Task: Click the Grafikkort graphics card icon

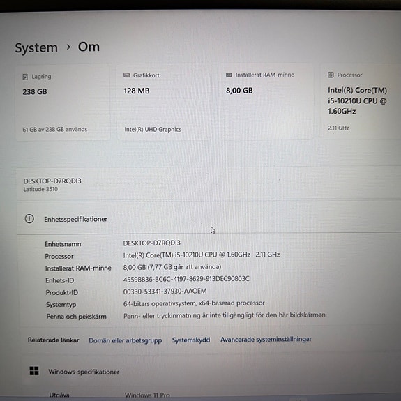Action: [127, 75]
